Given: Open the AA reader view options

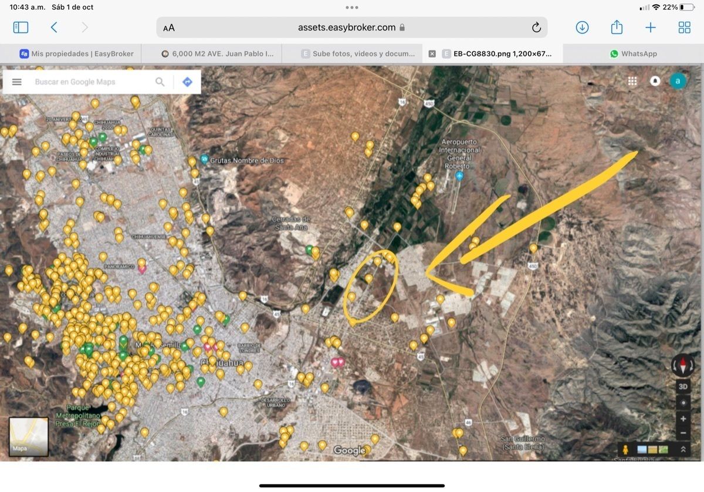Looking at the screenshot, I should (x=169, y=28).
